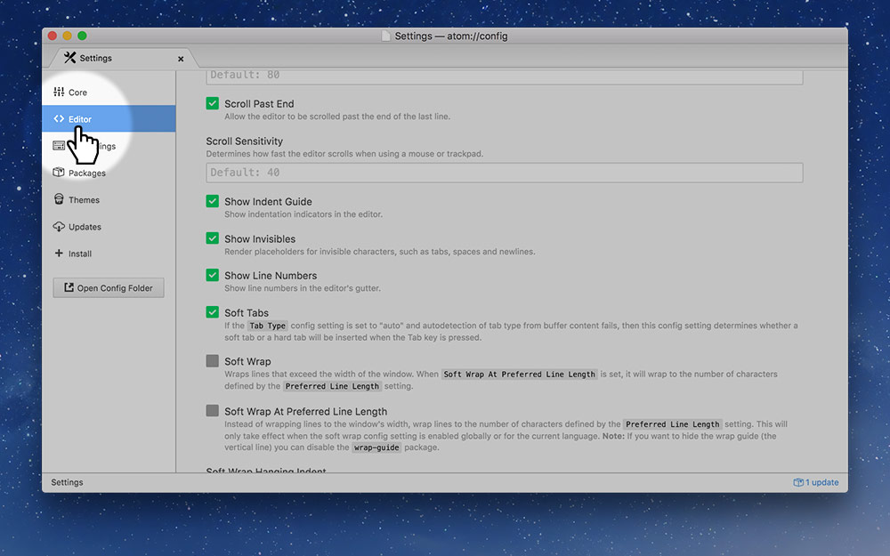Disable Show Invisibles
This screenshot has width=890, height=556.
point(213,238)
